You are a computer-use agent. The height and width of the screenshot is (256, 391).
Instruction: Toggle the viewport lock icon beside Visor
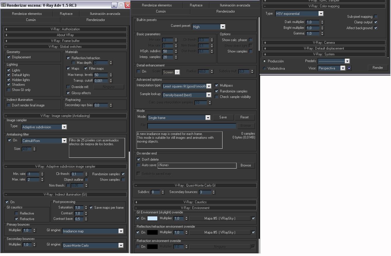[x=349, y=68]
